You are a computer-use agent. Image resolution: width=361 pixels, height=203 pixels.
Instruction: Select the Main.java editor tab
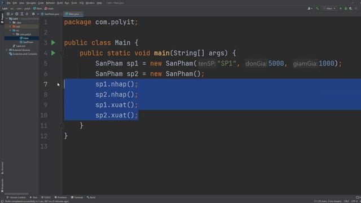coord(73,14)
